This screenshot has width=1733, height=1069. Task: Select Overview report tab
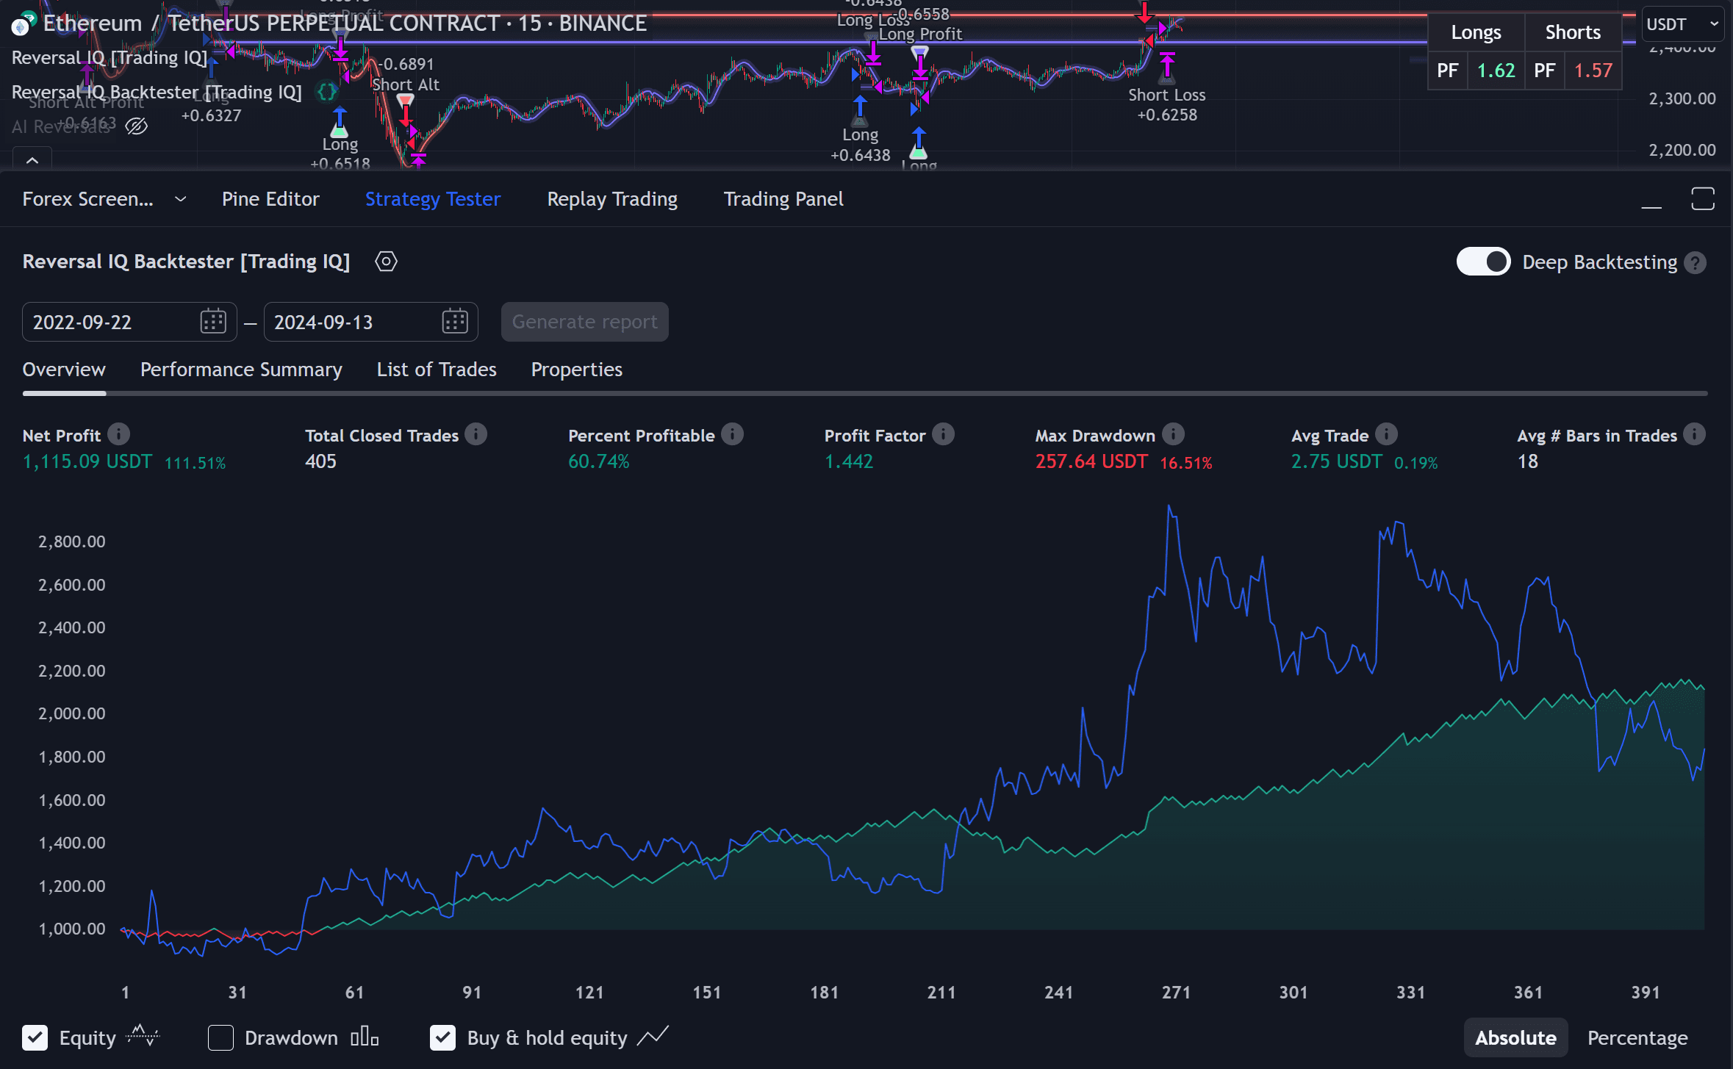[x=64, y=370]
